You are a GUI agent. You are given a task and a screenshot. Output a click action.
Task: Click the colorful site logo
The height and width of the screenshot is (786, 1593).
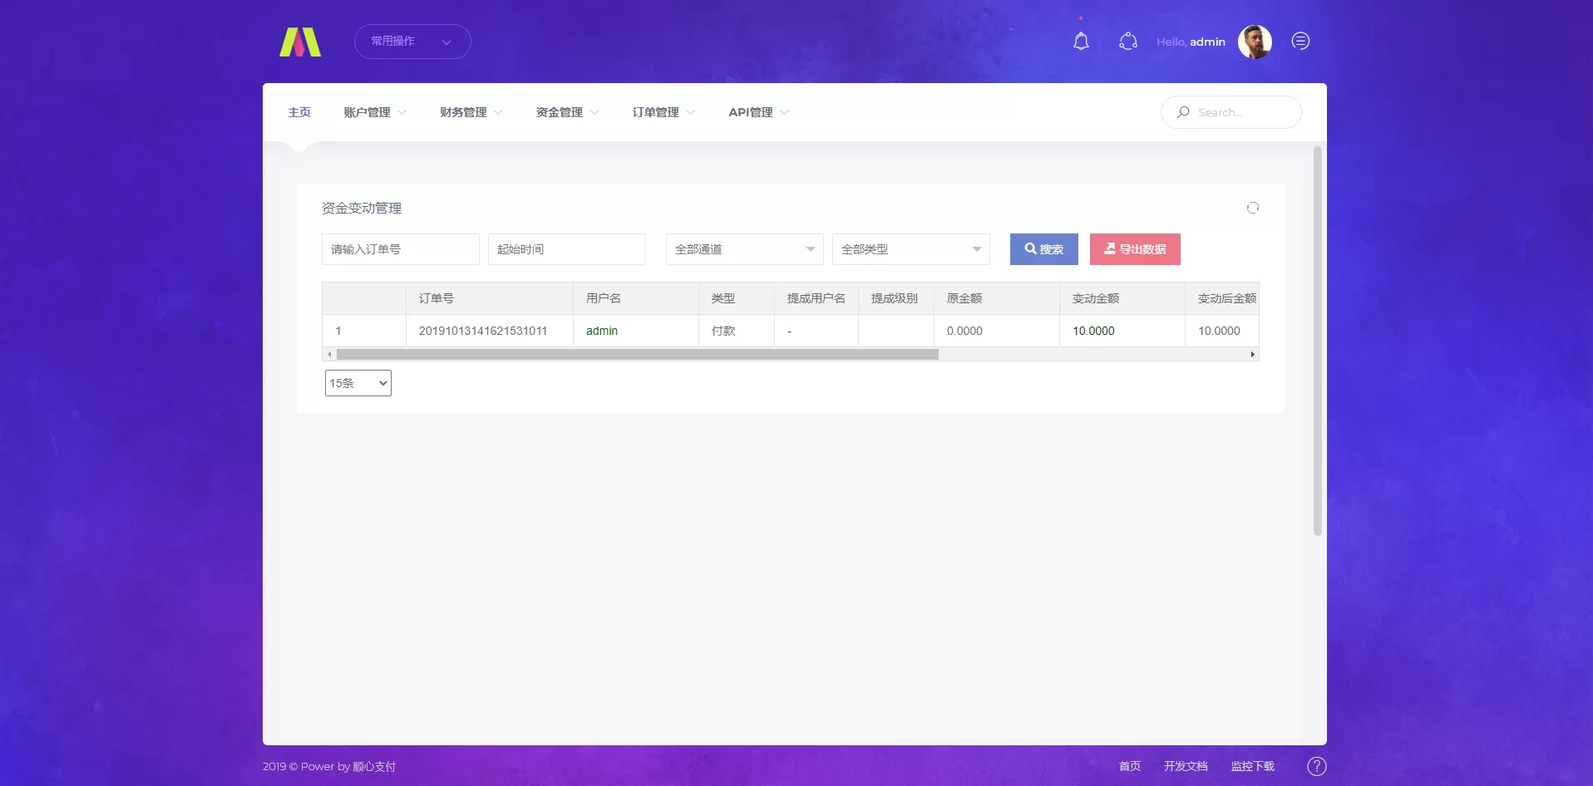(300, 42)
